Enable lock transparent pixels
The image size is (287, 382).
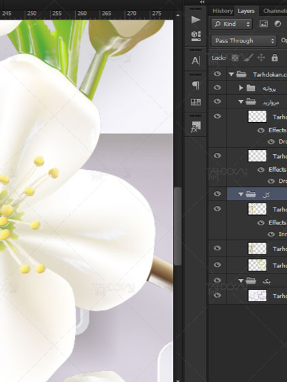(x=235, y=58)
